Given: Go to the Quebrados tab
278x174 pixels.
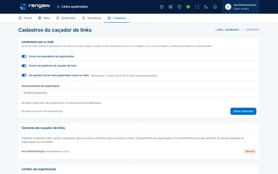Looking at the screenshot, I should (x=66, y=18).
